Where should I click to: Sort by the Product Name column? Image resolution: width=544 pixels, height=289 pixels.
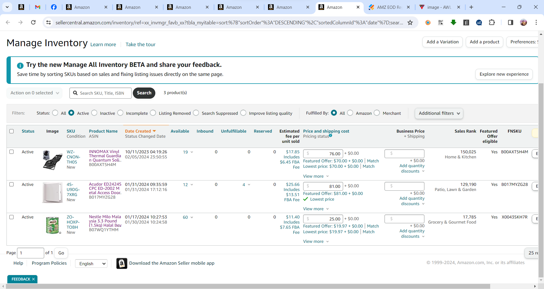pos(103,131)
